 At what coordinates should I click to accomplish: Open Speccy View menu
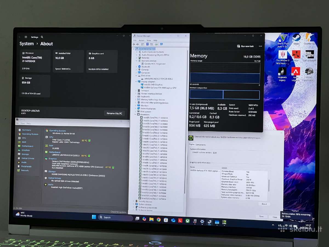tap(22, 123)
